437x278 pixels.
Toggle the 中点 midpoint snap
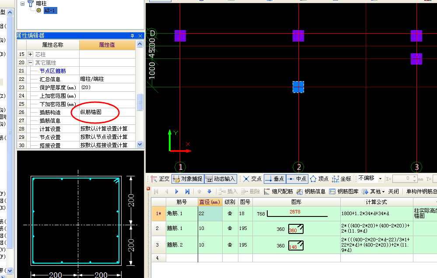(297, 179)
